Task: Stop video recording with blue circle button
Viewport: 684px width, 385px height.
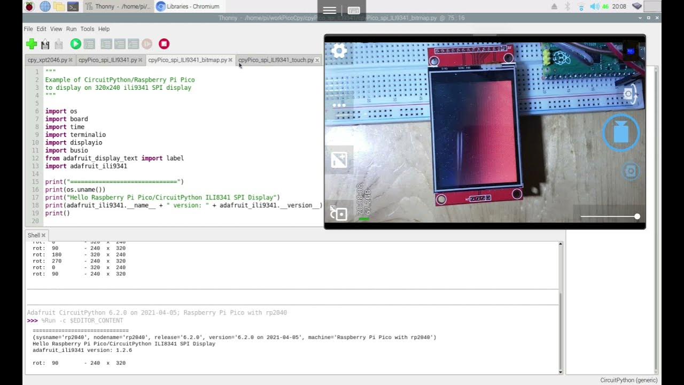Action: point(621,133)
